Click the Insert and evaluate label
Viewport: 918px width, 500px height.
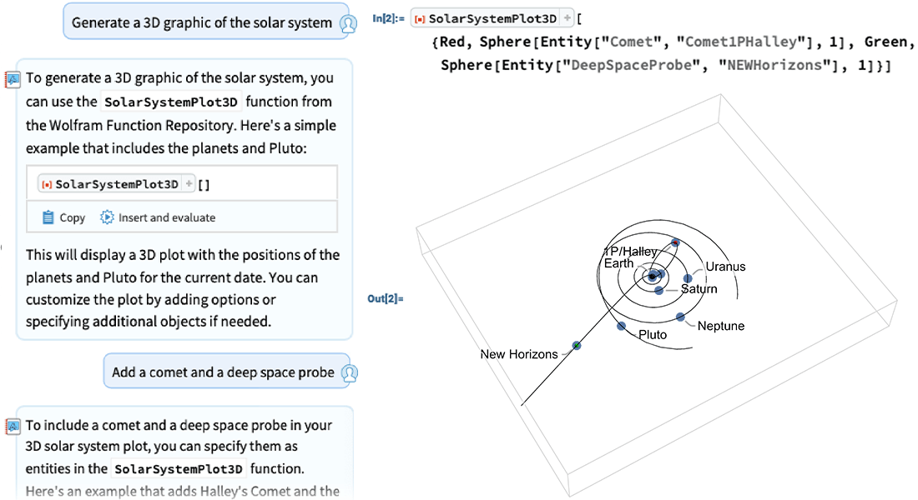(x=167, y=217)
